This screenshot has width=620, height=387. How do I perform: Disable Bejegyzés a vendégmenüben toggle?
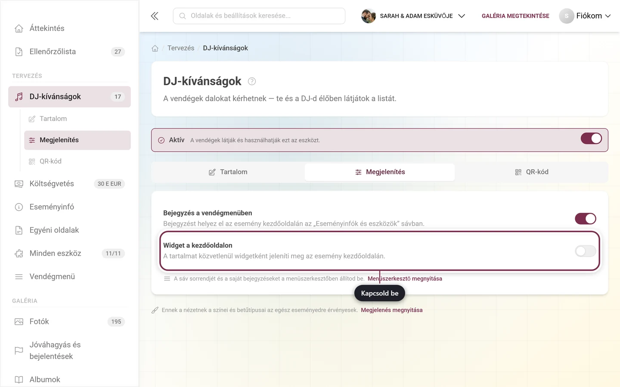(x=586, y=218)
